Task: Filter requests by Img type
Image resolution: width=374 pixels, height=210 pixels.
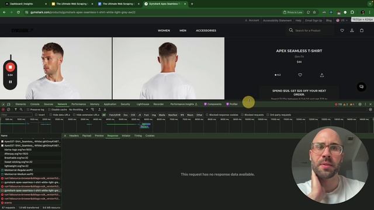Action: (x=154, y=115)
